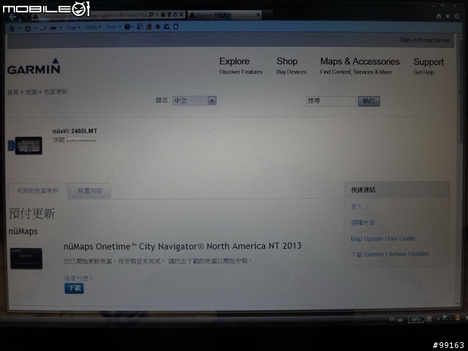Click the help question-mark icon in command bar
The image size is (468, 351).
pyautogui.click(x=127, y=27)
